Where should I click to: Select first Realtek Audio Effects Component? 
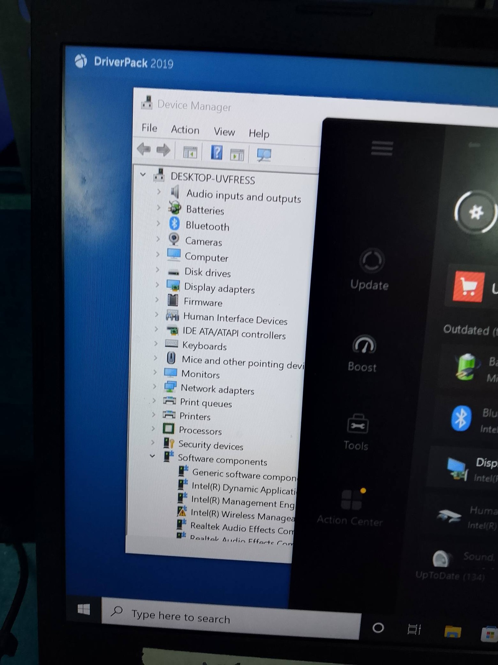242,528
